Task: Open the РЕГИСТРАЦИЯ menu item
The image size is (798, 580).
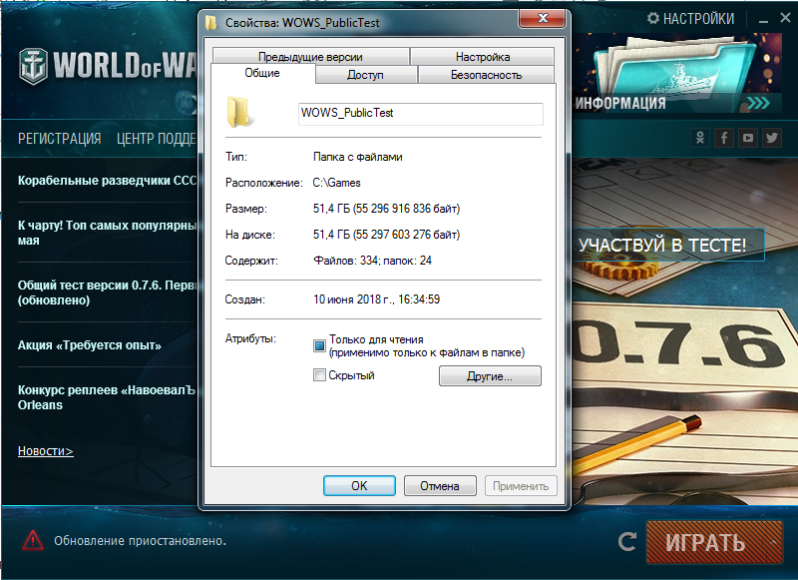Action: (x=60, y=139)
